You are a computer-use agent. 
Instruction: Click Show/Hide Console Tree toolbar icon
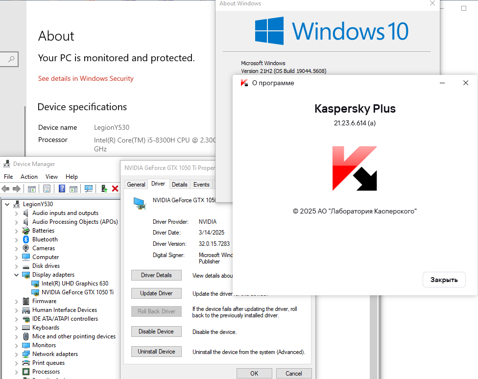click(32, 189)
